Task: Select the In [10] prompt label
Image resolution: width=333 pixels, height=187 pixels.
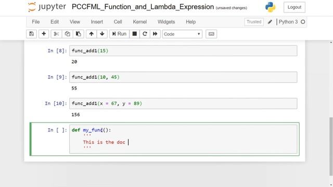Action: click(56, 103)
